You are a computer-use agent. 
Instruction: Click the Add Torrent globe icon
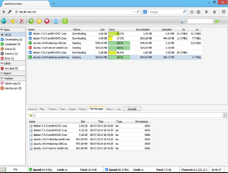coord(4,21)
